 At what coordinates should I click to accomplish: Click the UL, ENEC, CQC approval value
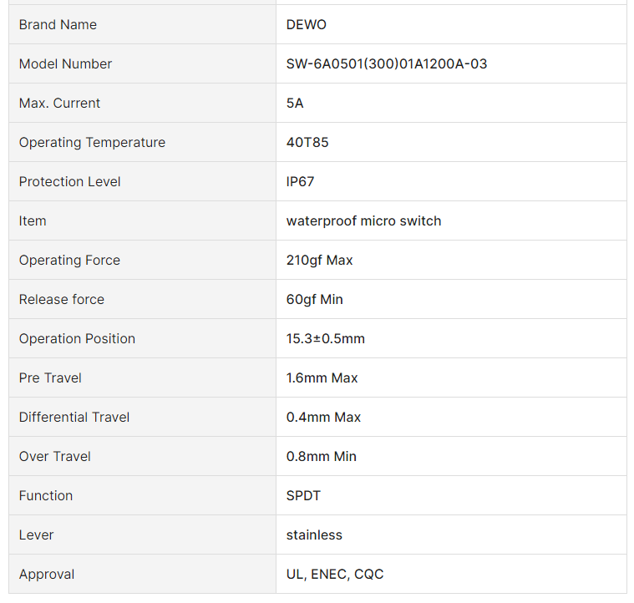pos(335,575)
